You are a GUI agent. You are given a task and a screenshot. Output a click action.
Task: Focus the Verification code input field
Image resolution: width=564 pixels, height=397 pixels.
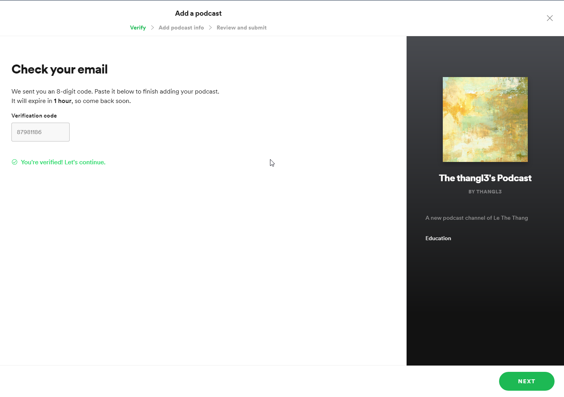point(41,132)
